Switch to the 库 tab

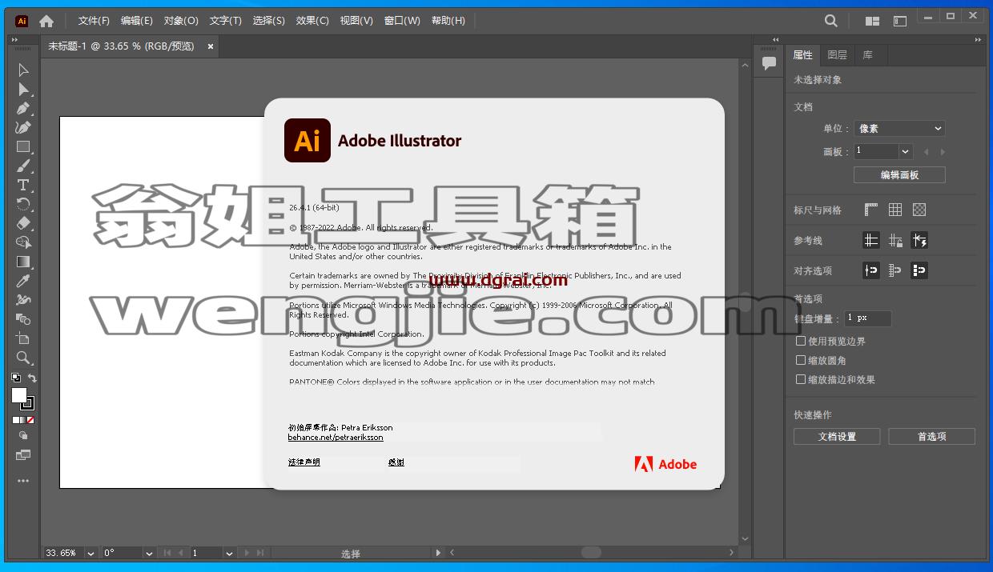(x=868, y=55)
